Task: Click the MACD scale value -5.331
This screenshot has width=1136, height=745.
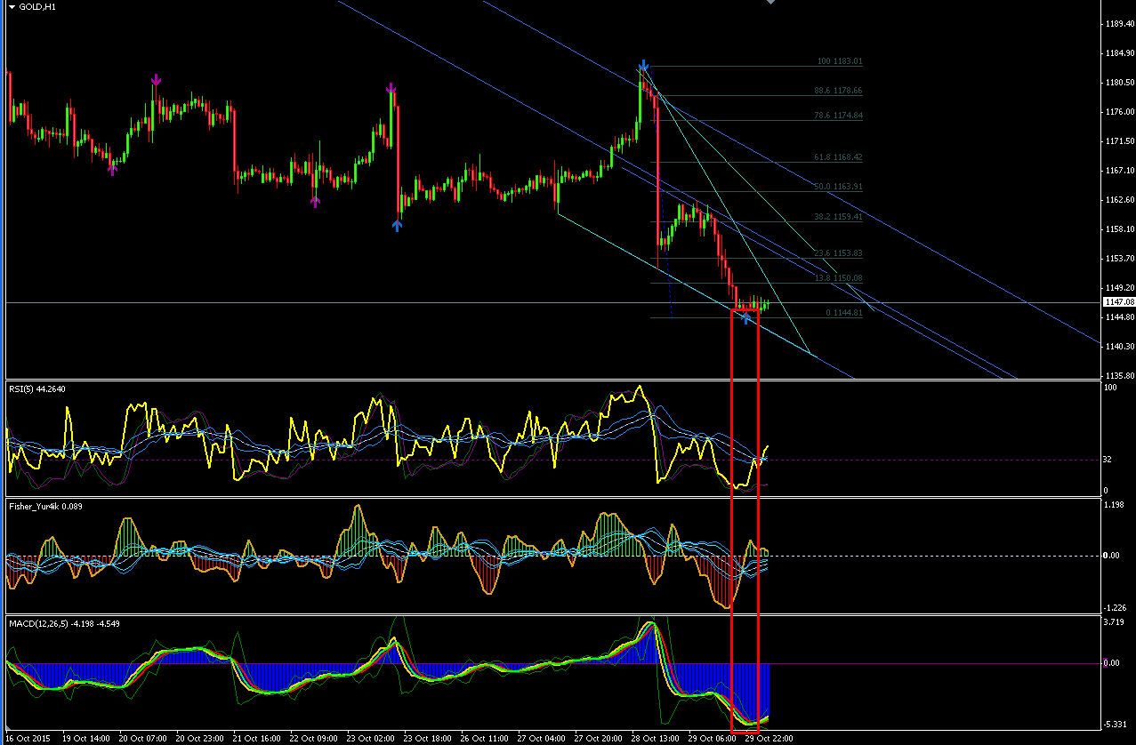Action: coord(1115,725)
